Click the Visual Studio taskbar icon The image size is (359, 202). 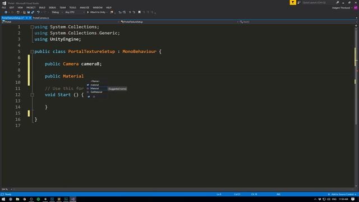click(73, 199)
